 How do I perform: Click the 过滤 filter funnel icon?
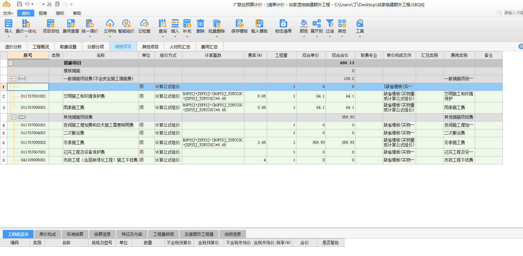click(x=330, y=24)
